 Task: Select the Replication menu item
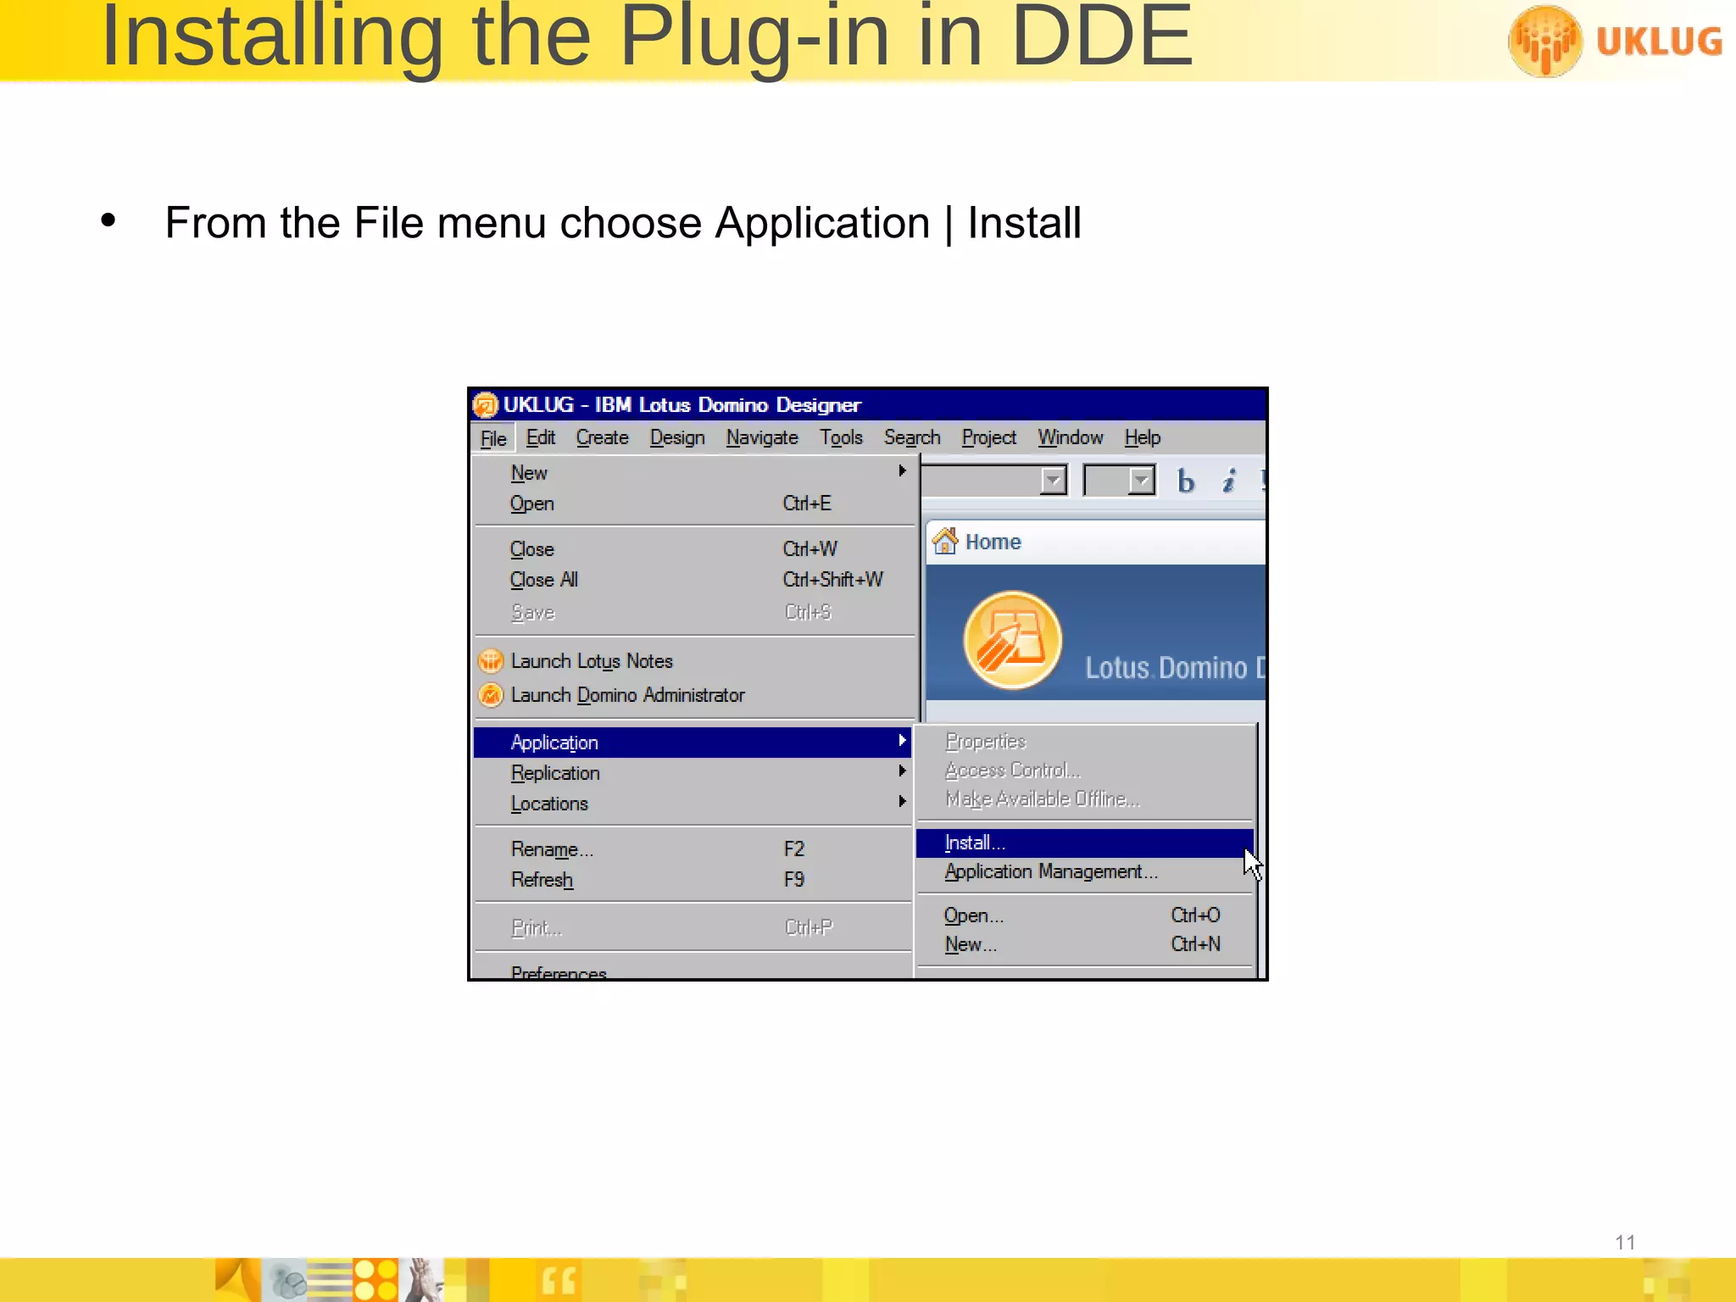[x=693, y=773]
